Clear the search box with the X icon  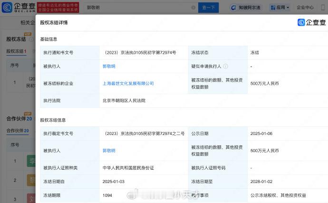tap(193, 8)
